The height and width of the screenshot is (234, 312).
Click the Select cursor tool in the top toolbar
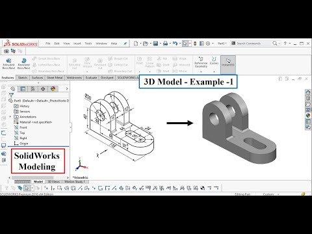click(x=185, y=44)
